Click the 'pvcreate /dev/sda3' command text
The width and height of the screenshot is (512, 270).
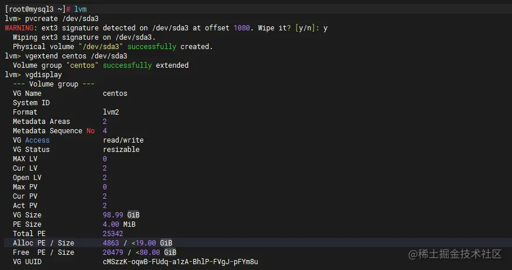point(62,19)
